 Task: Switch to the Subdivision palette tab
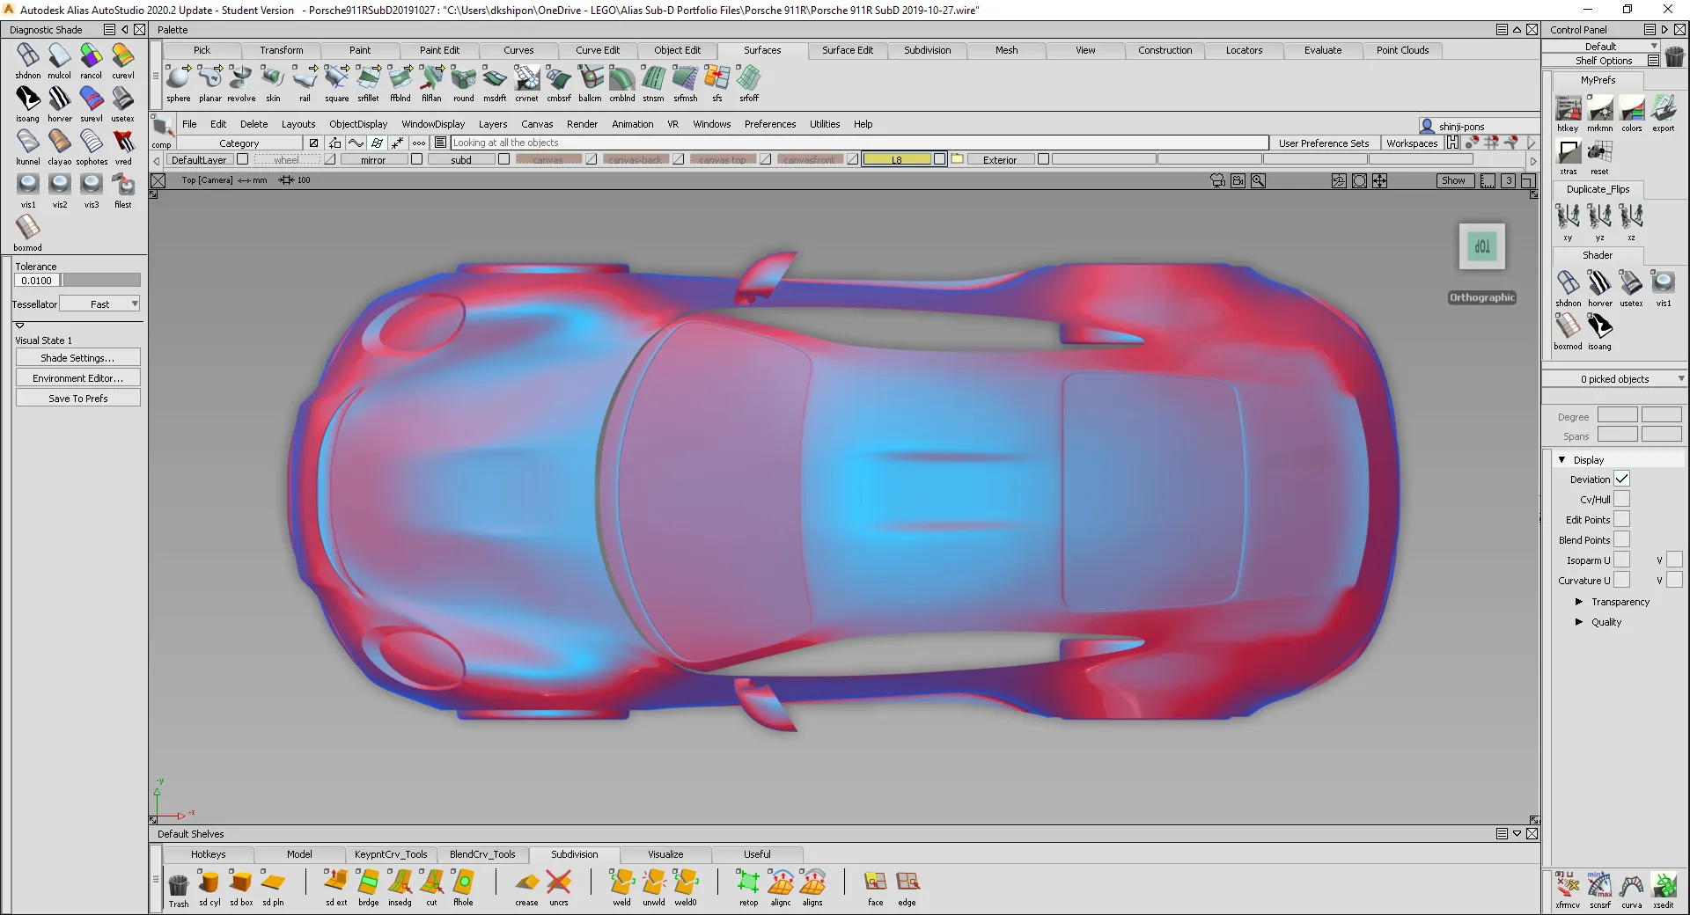(x=928, y=50)
